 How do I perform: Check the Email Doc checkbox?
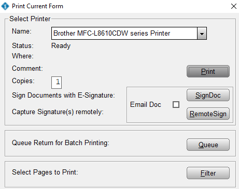tap(176, 104)
